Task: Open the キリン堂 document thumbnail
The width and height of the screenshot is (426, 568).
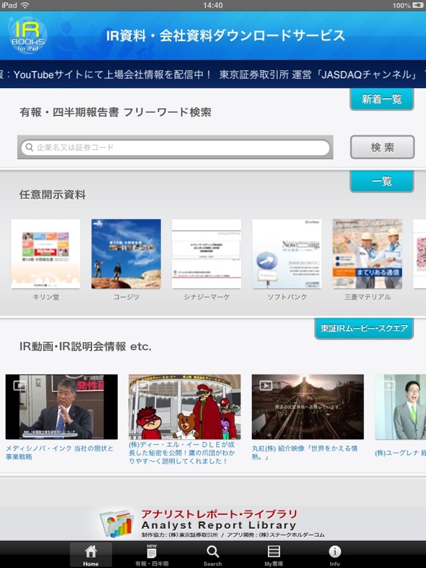Action: 46,254
